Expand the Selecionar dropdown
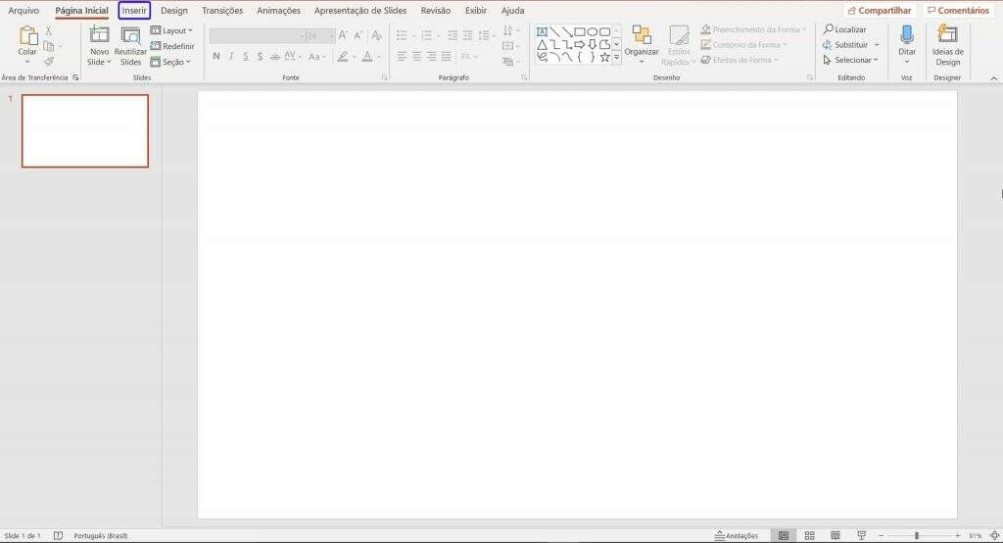This screenshot has width=1003, height=543. (851, 60)
